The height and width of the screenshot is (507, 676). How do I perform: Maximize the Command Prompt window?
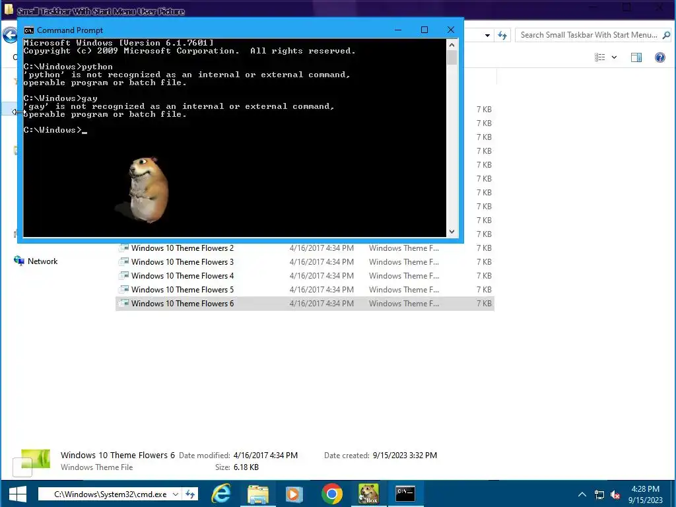pos(424,30)
